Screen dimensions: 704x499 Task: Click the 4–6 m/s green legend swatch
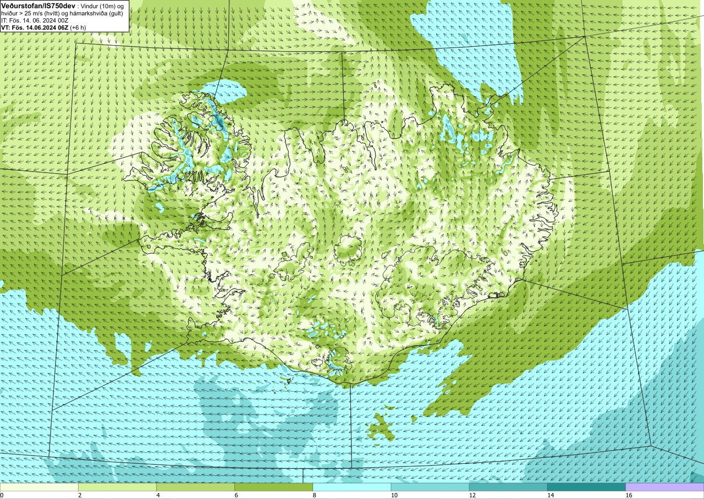point(195,487)
